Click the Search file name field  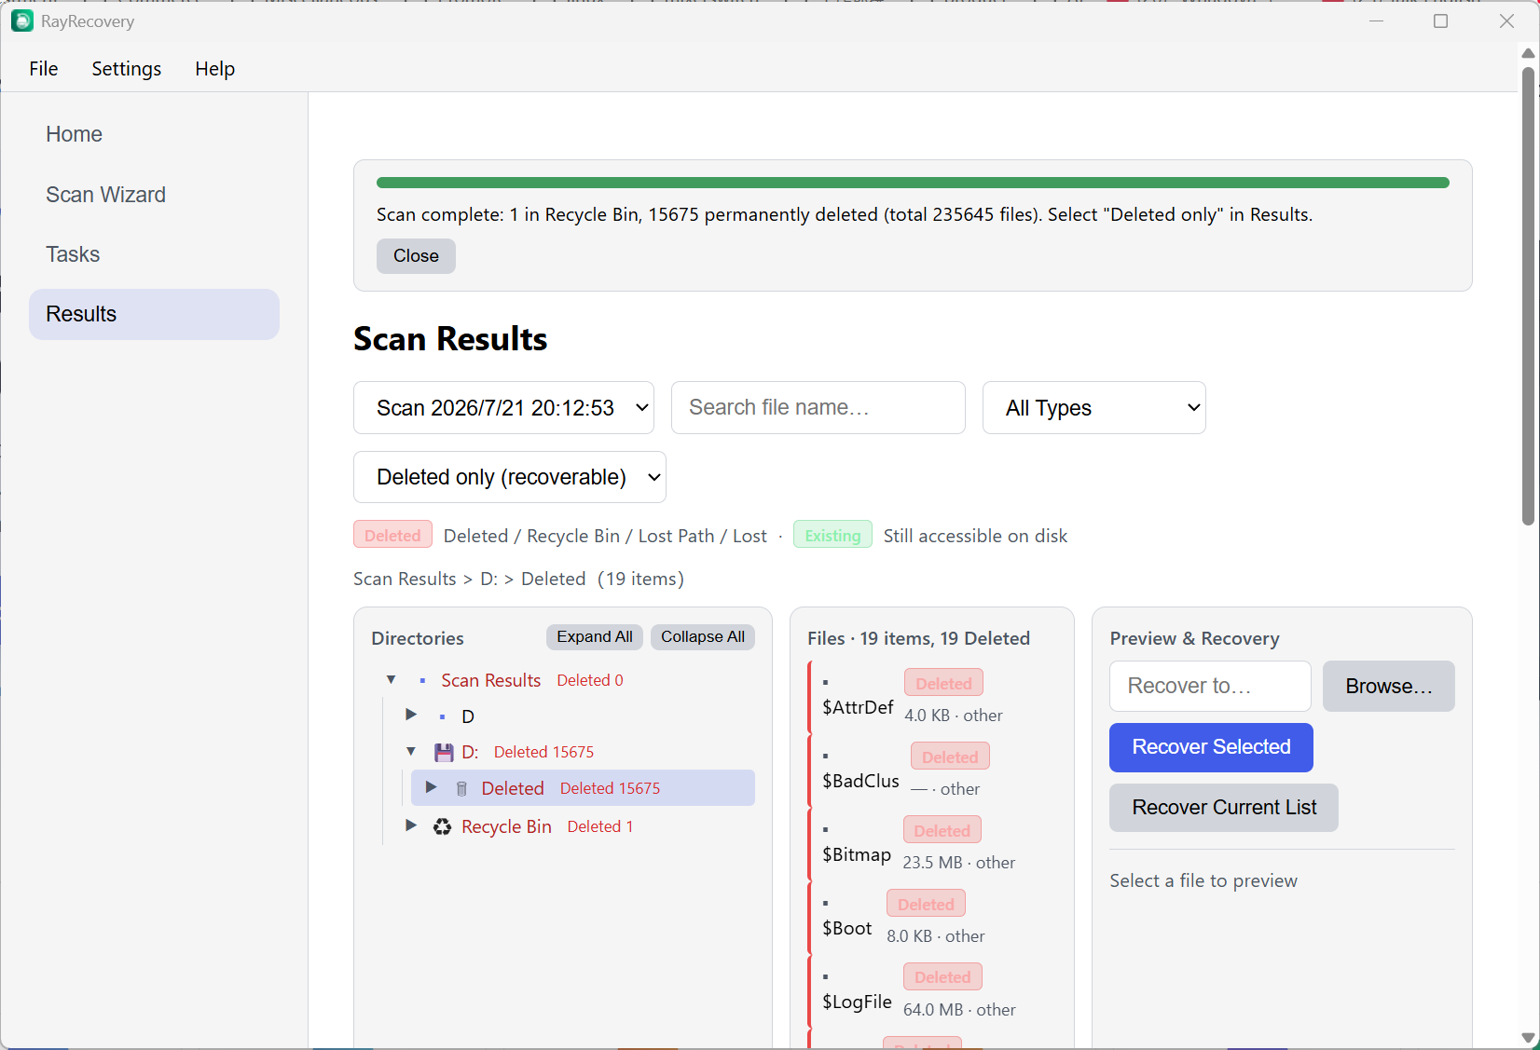[818, 408]
